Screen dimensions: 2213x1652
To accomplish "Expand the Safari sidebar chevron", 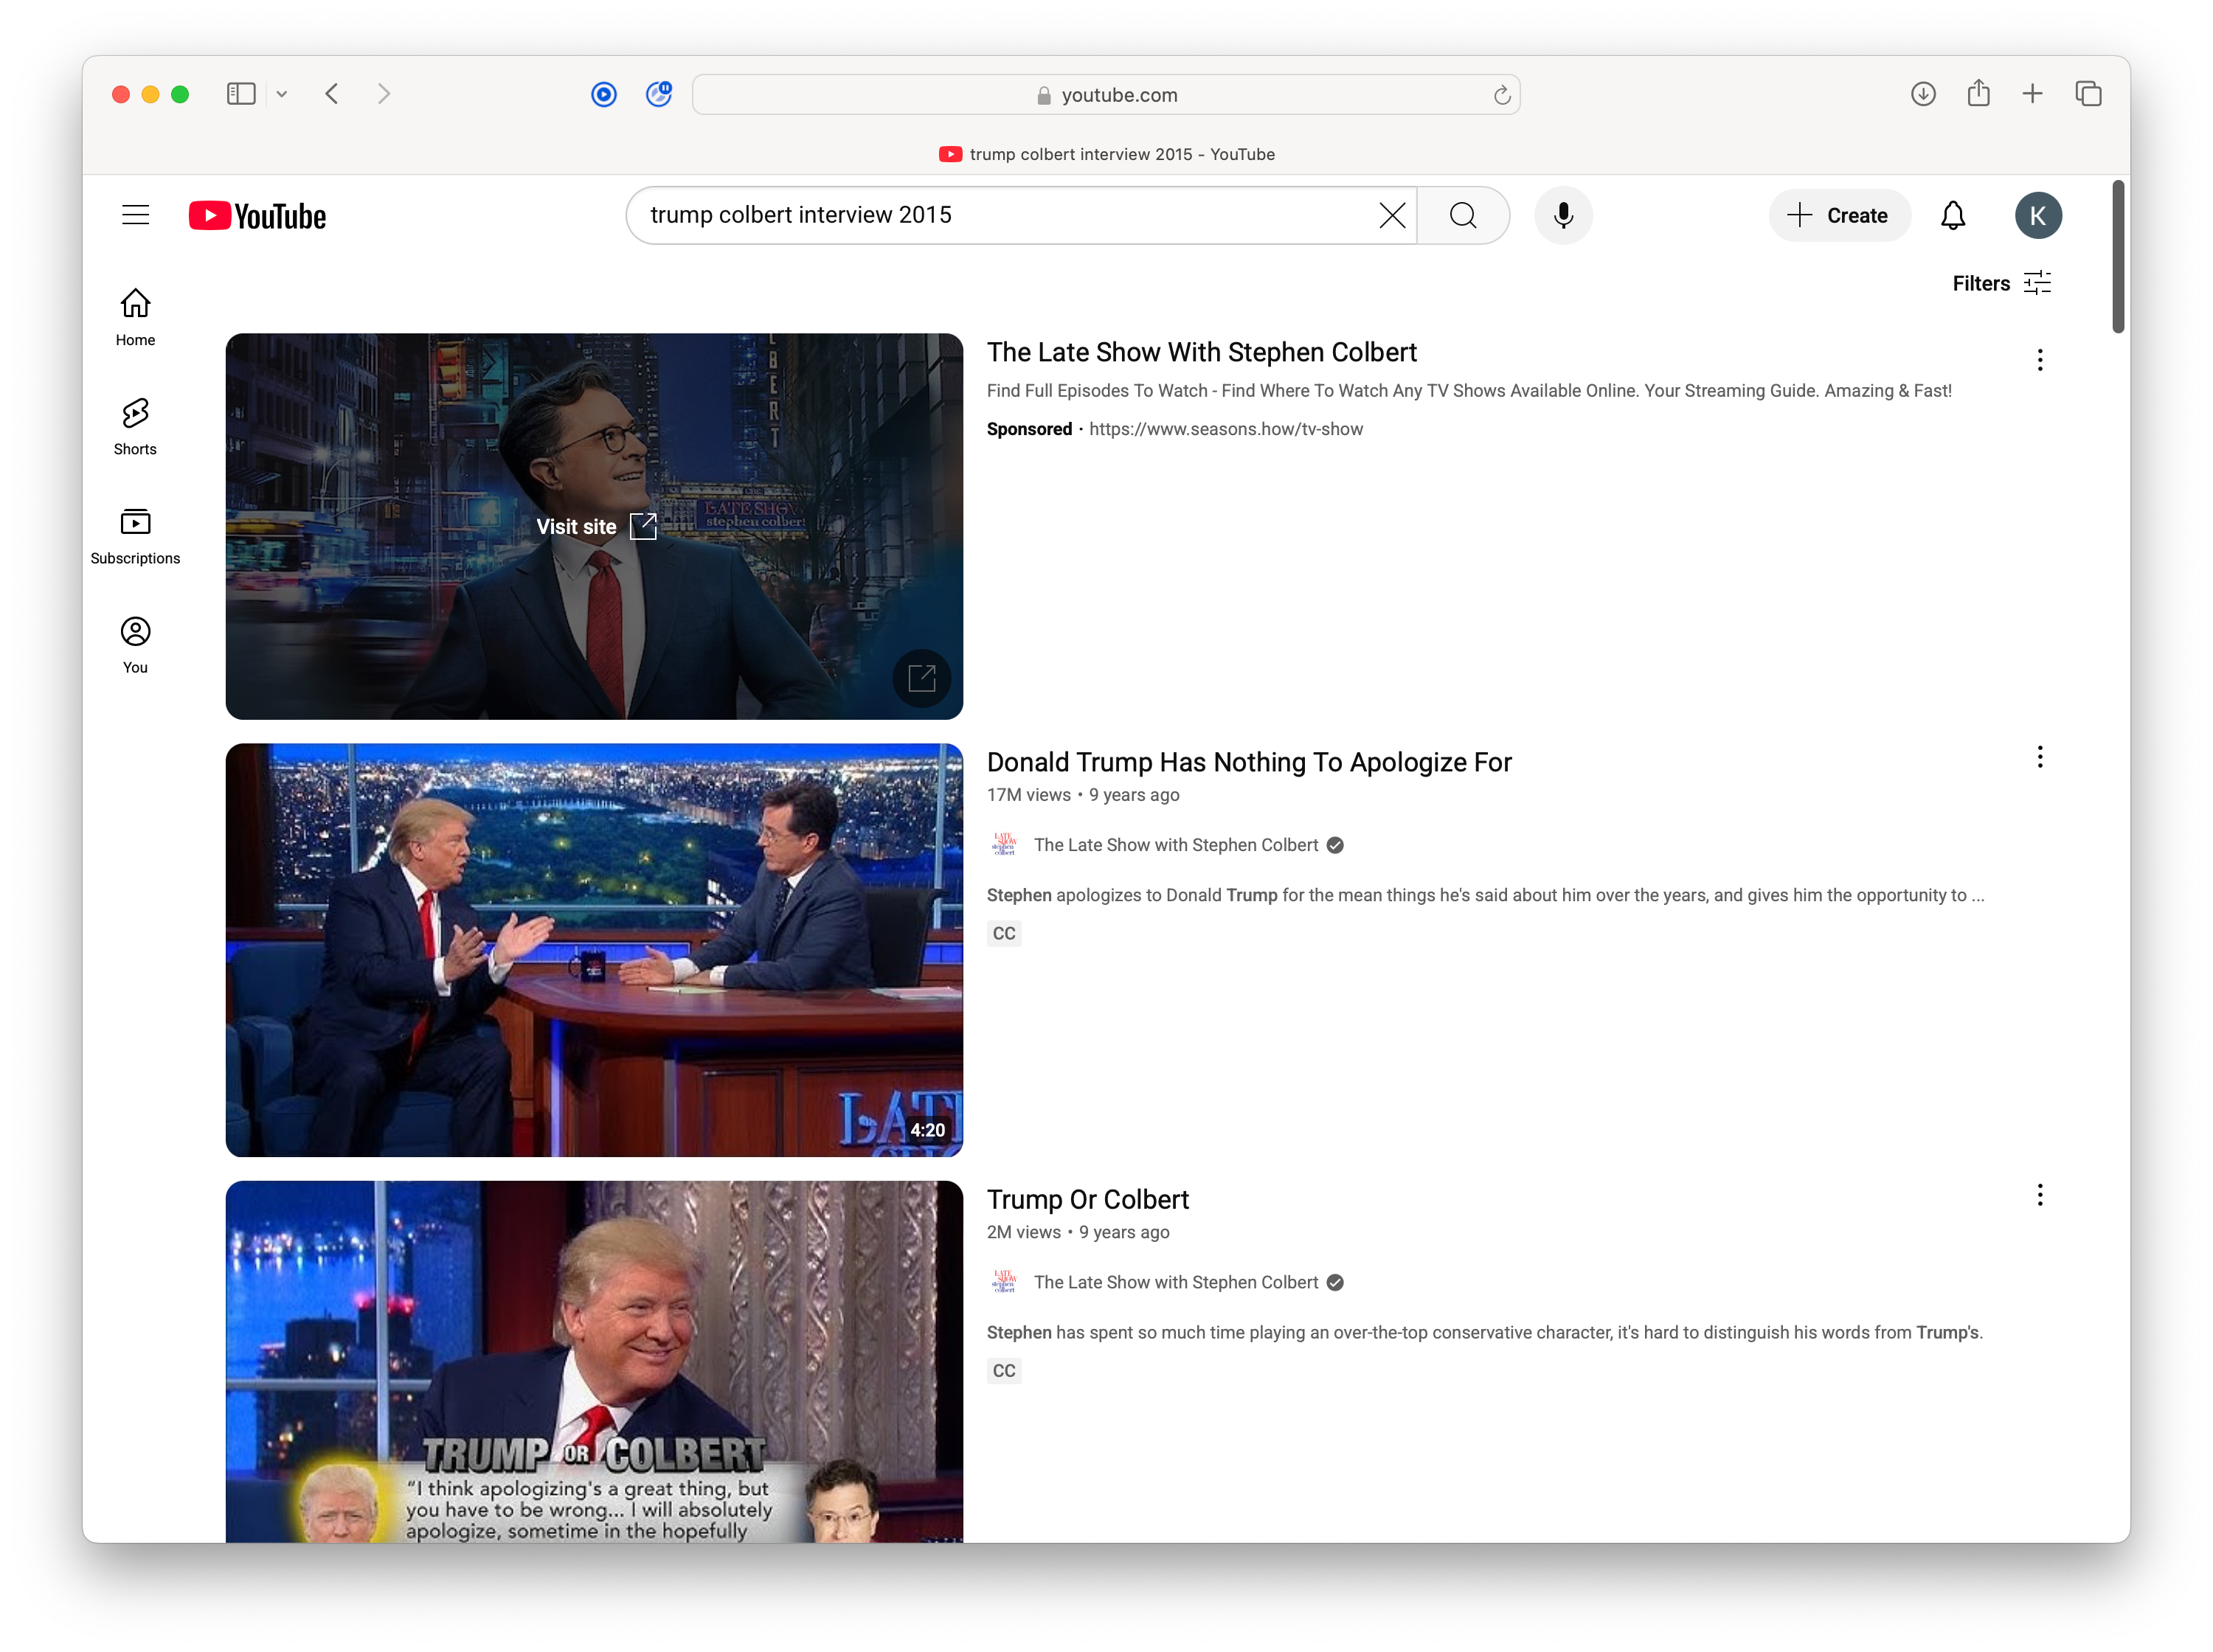I will (282, 93).
